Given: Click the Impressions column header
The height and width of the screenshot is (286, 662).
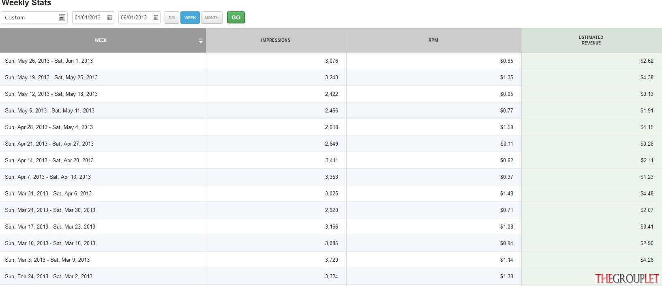Looking at the screenshot, I should 276,40.
